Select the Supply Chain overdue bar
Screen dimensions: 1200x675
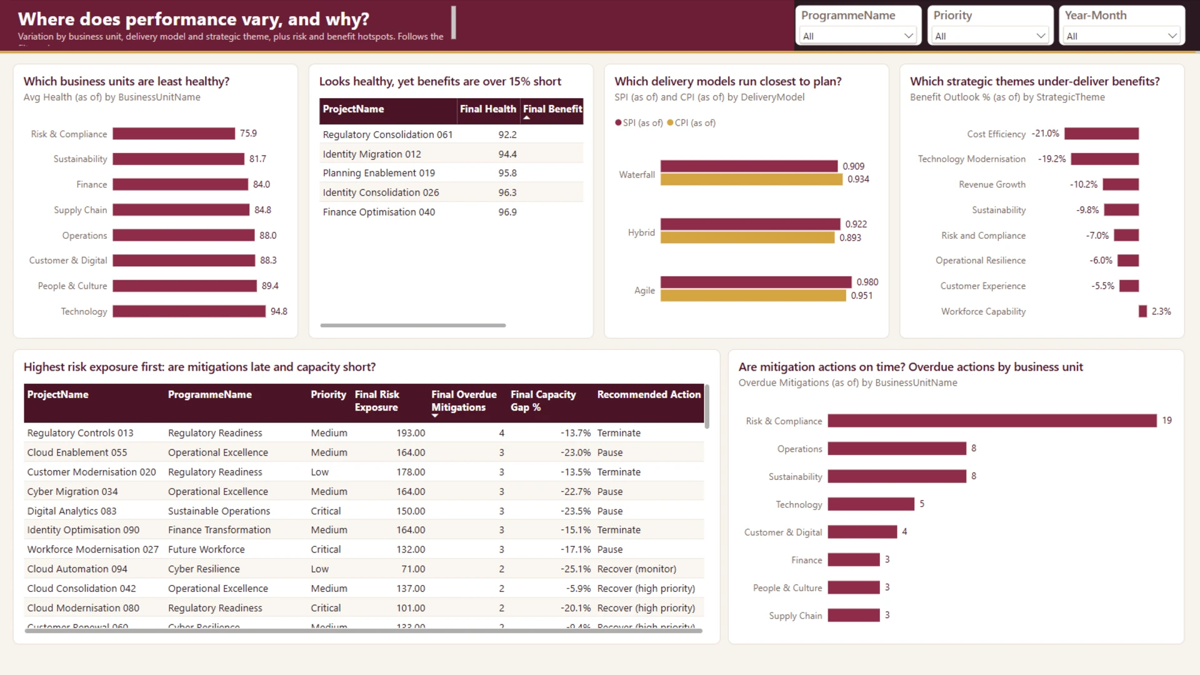(x=854, y=615)
